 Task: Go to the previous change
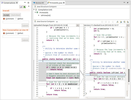click(x=128, y=22)
